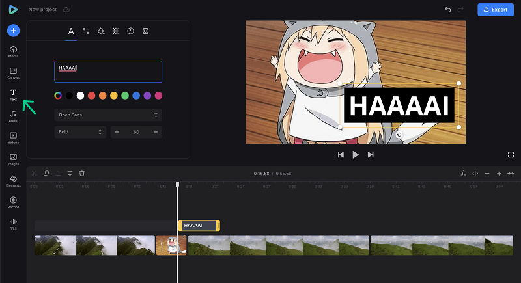Zoom out the timeline
This screenshot has height=283, width=521.
tap(487, 174)
